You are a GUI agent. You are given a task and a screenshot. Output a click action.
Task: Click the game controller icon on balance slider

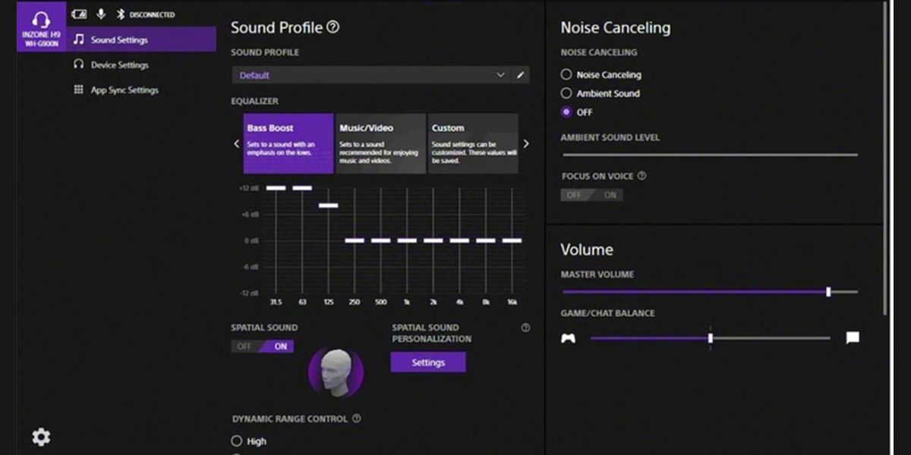568,338
